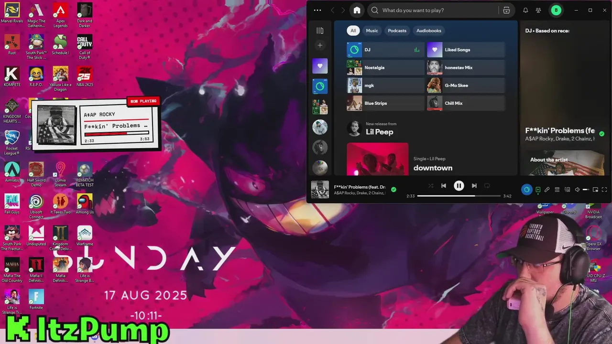
Task: Skip to previous track
Action: point(444,186)
